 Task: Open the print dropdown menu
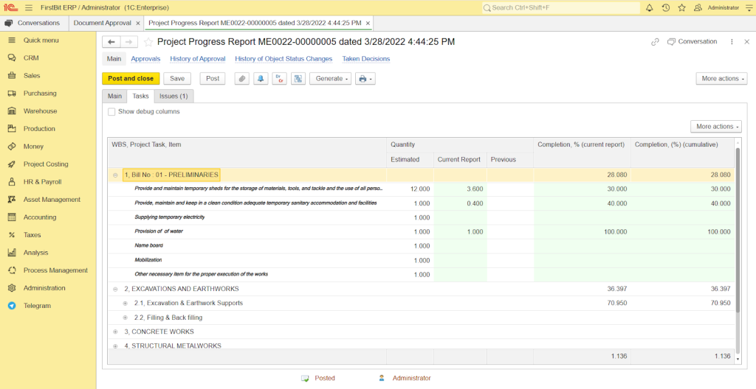click(x=365, y=79)
